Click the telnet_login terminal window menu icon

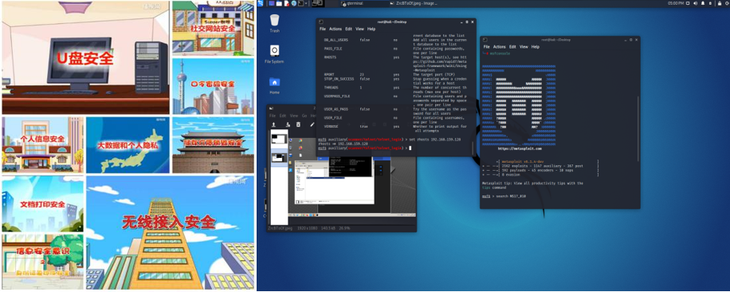[x=320, y=22]
